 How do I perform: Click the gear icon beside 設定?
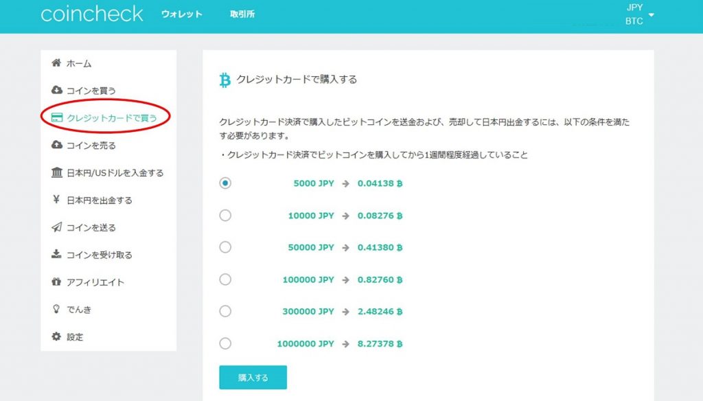click(x=56, y=336)
